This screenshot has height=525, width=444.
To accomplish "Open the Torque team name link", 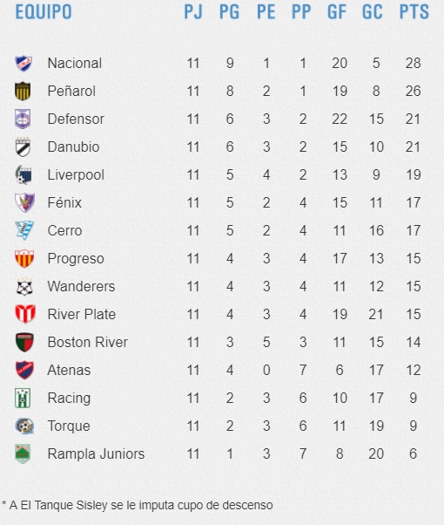I will coord(69,426).
